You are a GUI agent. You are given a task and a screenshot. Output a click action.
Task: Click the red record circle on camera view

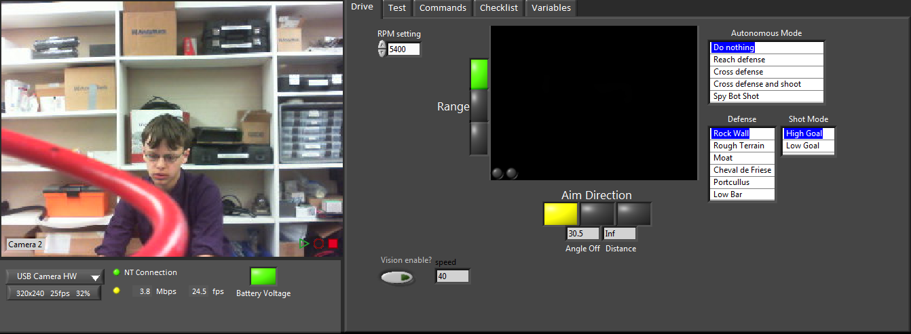(318, 243)
